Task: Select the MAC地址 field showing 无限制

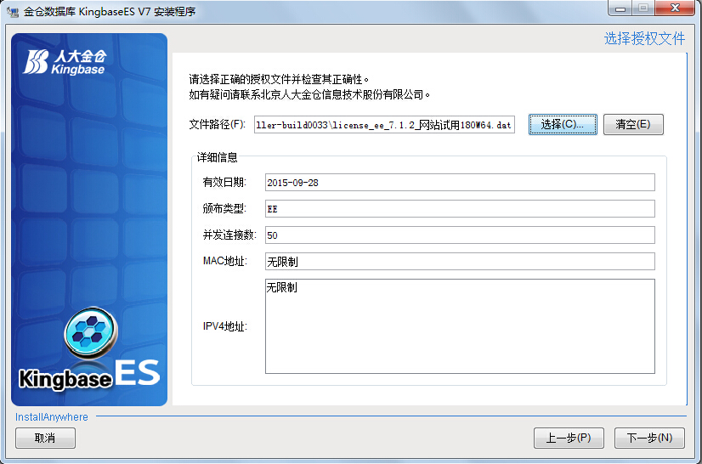Action: click(x=460, y=262)
